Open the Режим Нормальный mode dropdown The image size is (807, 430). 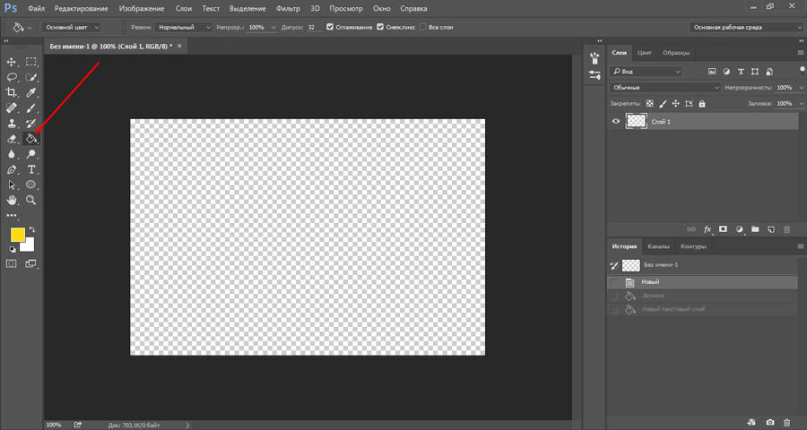[x=184, y=27]
